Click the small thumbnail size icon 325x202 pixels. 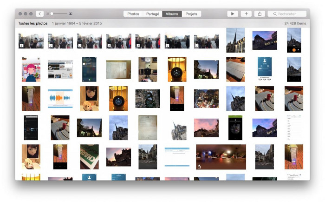point(47,14)
